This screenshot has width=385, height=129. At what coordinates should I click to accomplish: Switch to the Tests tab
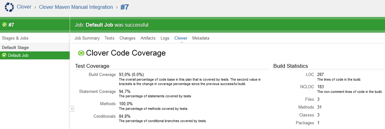point(110,38)
